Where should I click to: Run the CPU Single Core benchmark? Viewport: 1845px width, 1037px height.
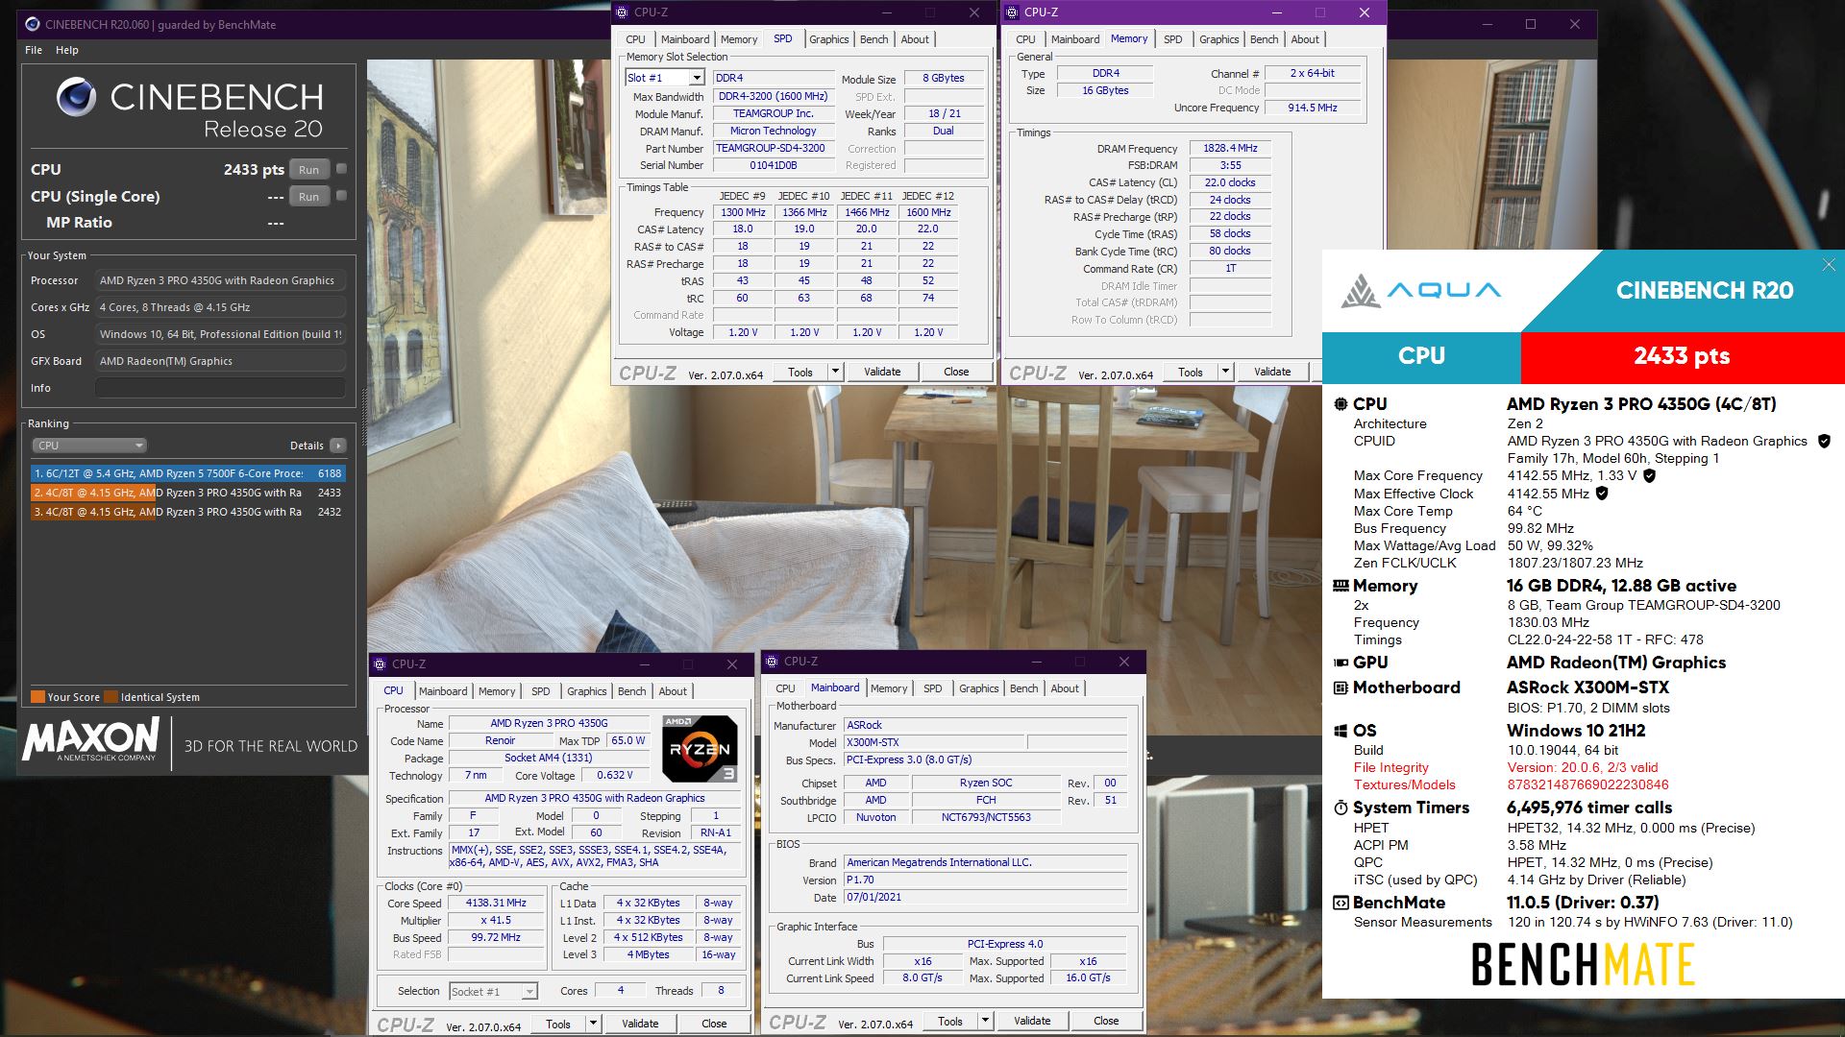point(308,196)
